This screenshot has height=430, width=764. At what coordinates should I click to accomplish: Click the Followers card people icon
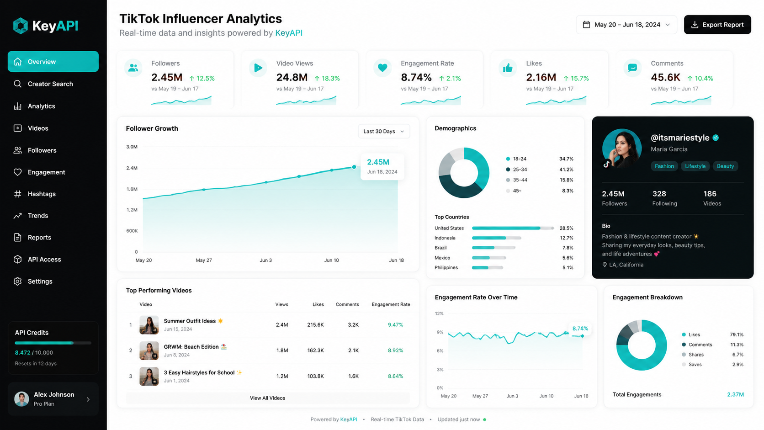[133, 68]
